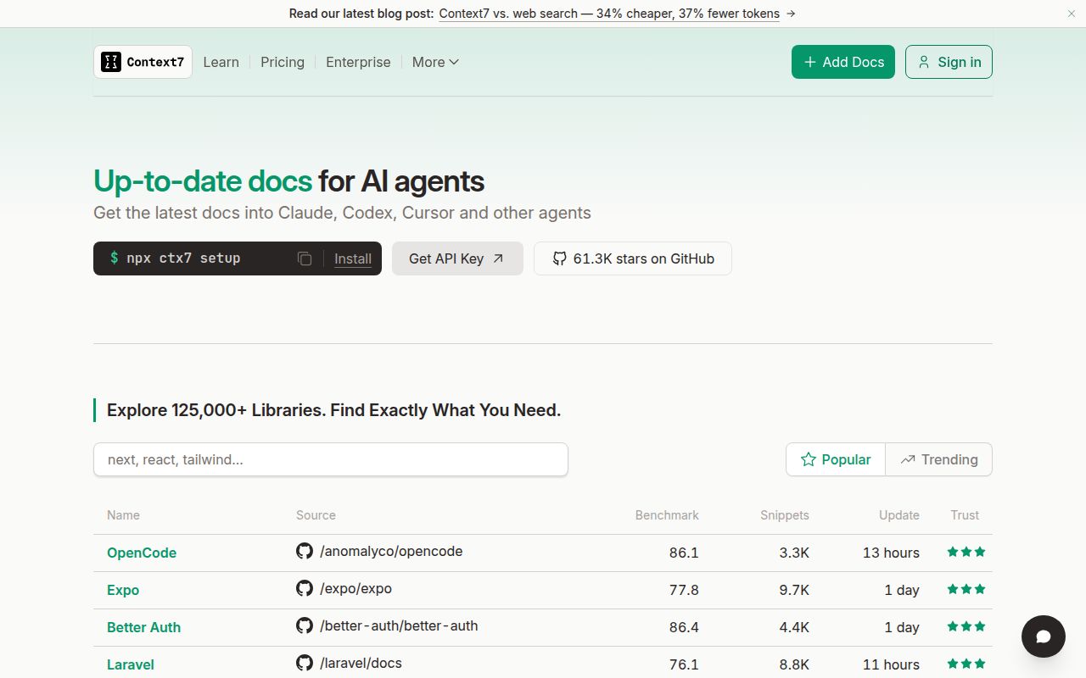Click the Benchmark column header
This screenshot has width=1086, height=678.
[667, 515]
